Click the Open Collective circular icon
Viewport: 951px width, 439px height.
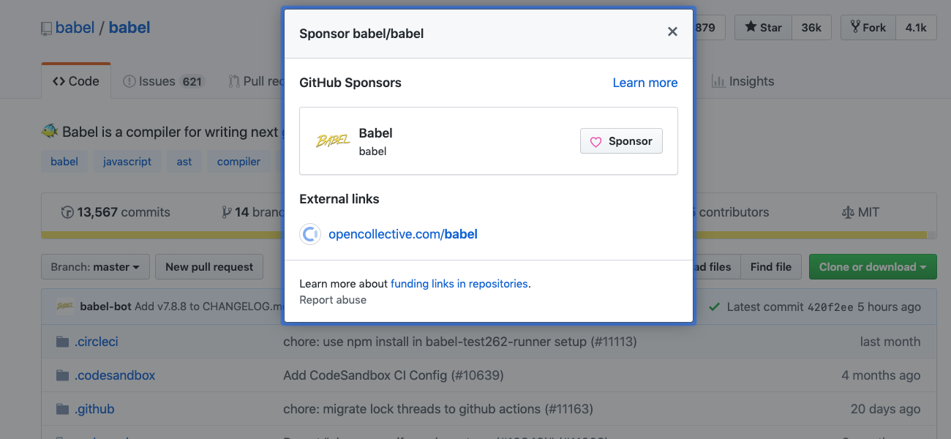(309, 234)
